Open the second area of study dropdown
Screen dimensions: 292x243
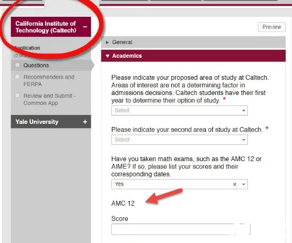pyautogui.click(x=180, y=140)
